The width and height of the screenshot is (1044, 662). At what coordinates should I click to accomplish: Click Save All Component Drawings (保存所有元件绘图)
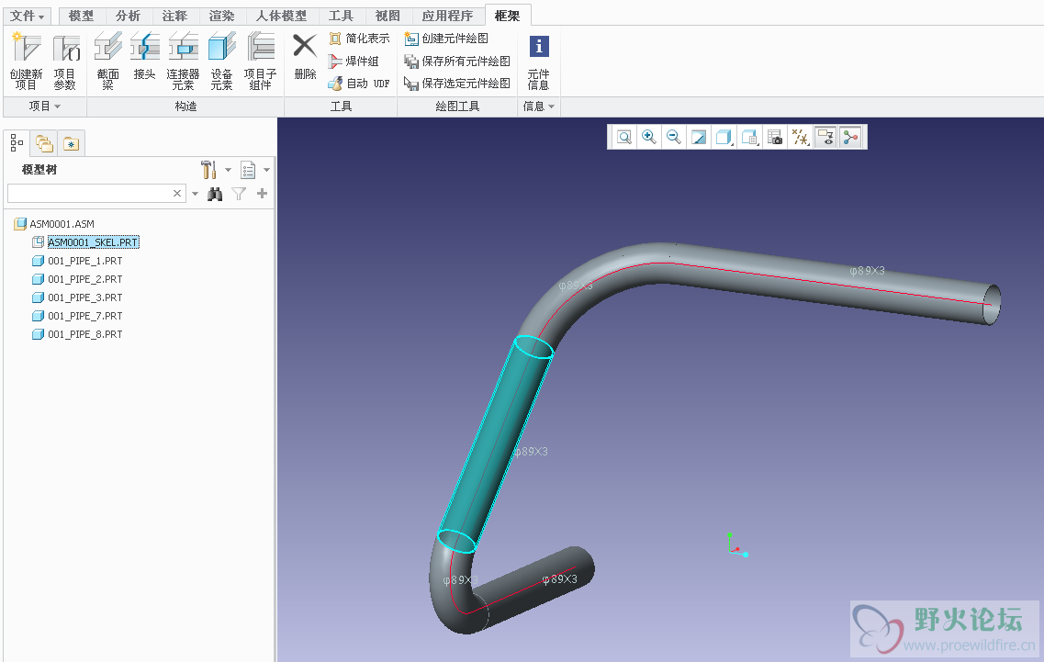click(x=457, y=62)
